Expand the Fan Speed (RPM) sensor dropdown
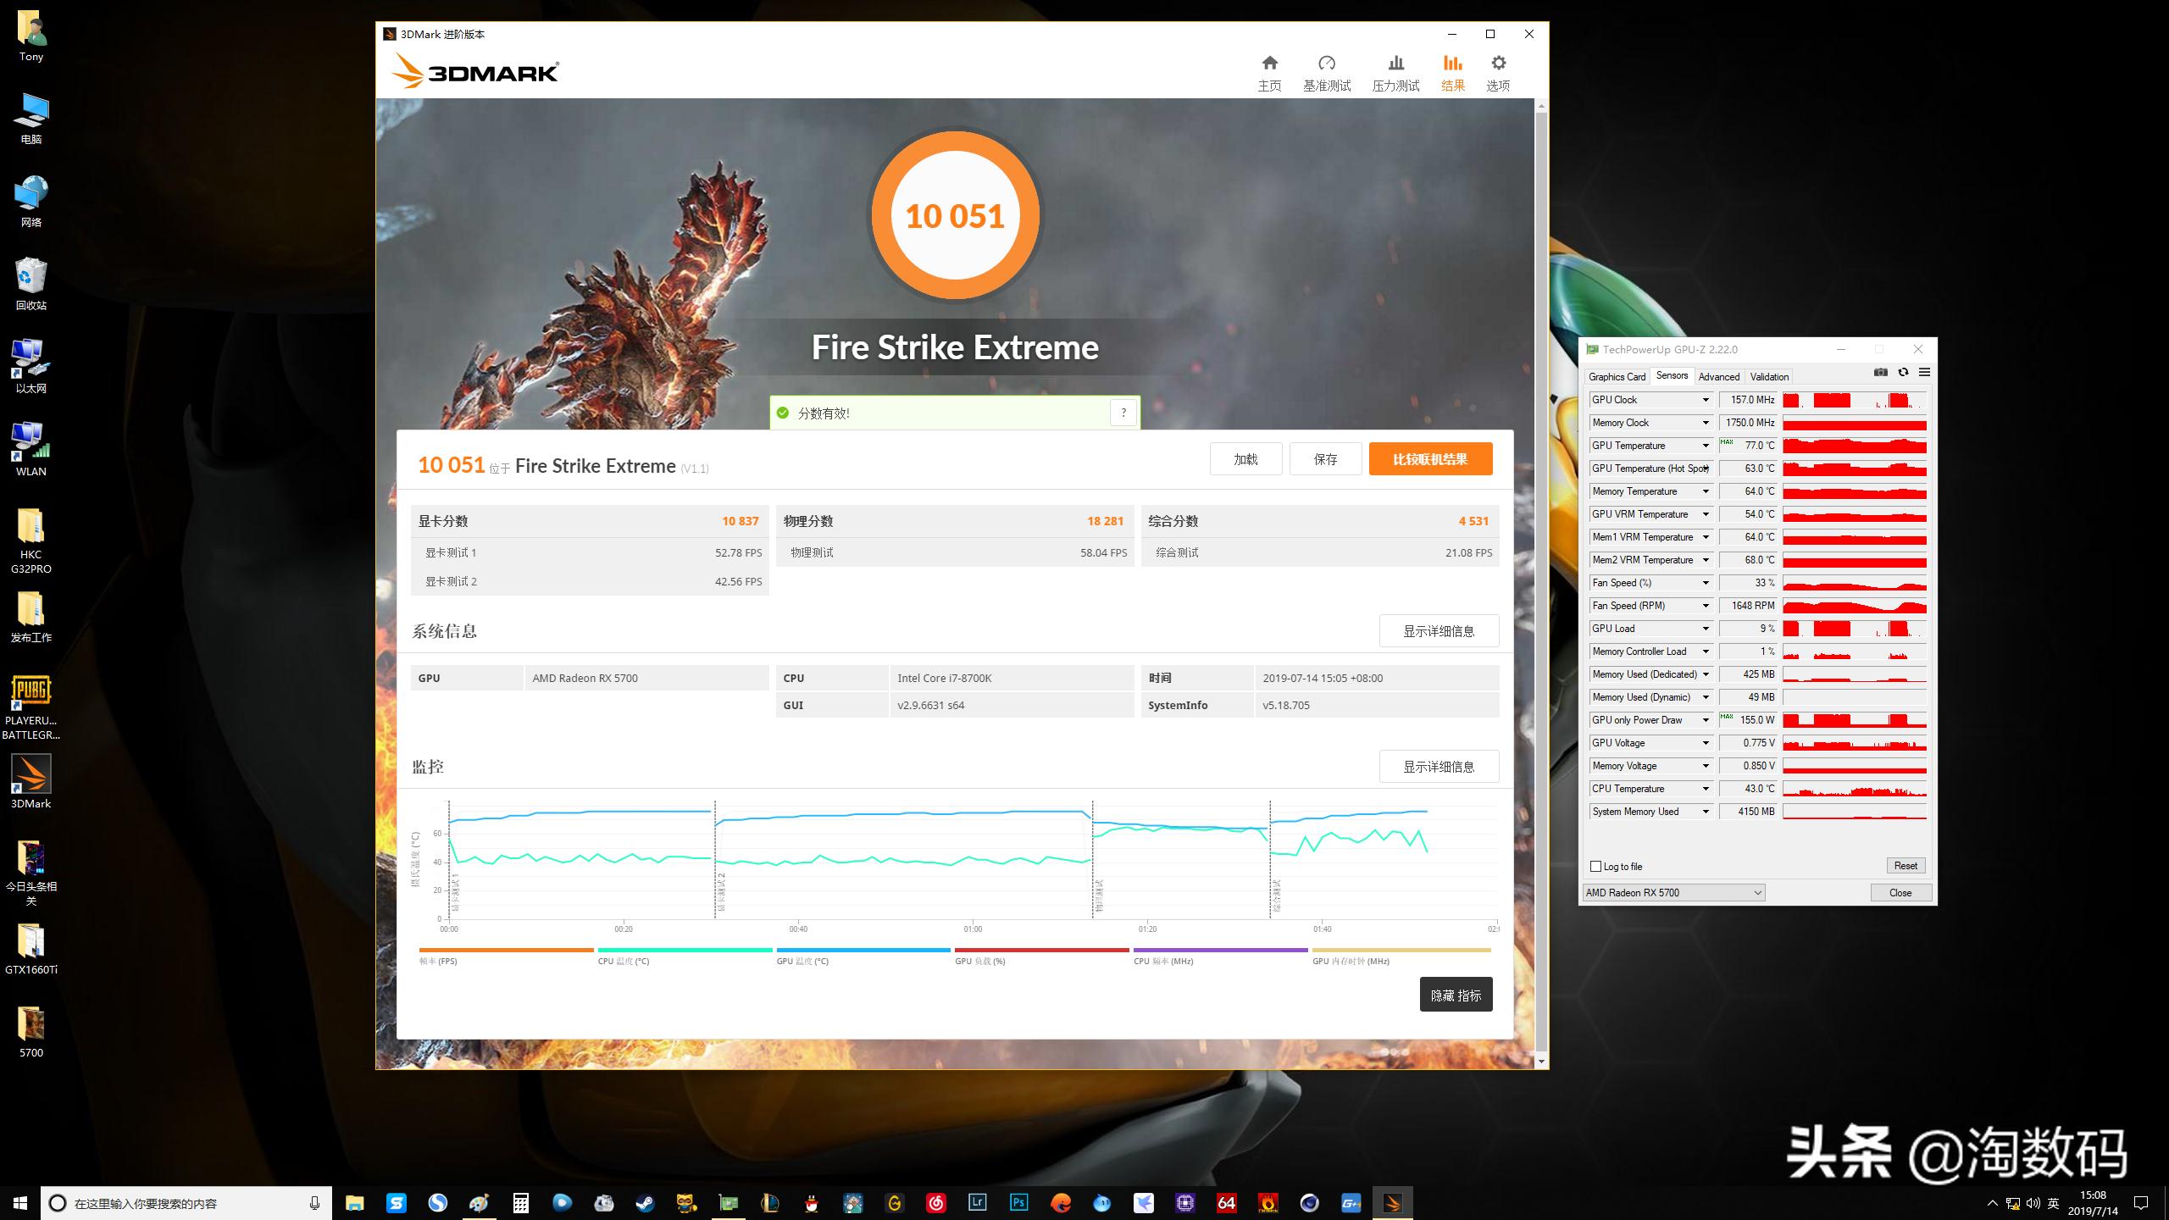This screenshot has height=1220, width=2169. click(x=1706, y=606)
